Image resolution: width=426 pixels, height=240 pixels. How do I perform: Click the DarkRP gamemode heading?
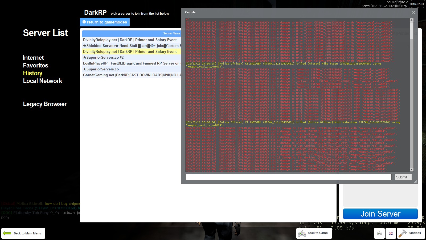[x=95, y=13]
